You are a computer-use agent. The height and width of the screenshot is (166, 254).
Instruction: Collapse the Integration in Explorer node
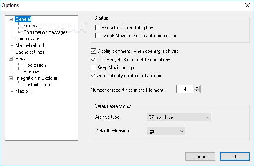tap(11, 78)
